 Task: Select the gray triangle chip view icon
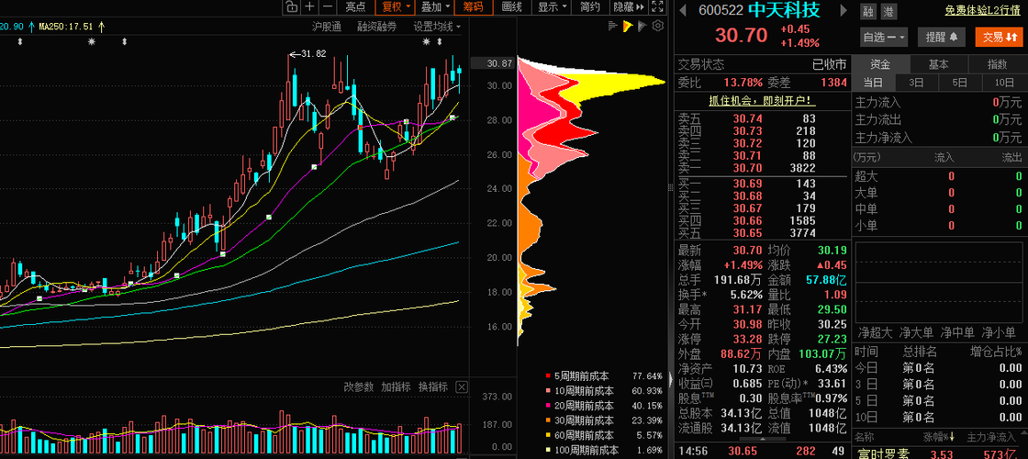point(642,27)
